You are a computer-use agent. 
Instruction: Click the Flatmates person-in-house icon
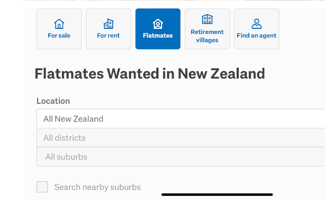pyautogui.click(x=158, y=24)
